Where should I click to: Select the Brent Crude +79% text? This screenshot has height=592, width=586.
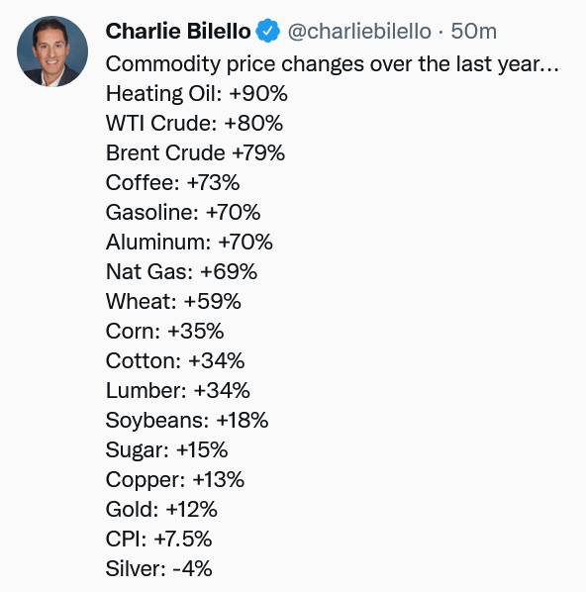click(x=195, y=152)
